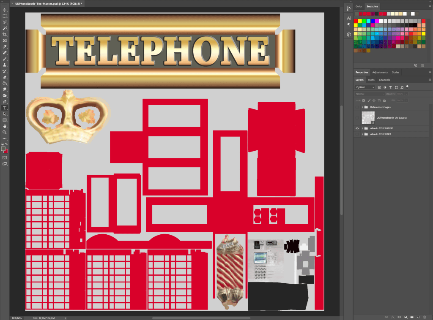Viewport: 433px width, 320px height.
Task: Open the 3D panel icon
Action: pyautogui.click(x=348, y=34)
